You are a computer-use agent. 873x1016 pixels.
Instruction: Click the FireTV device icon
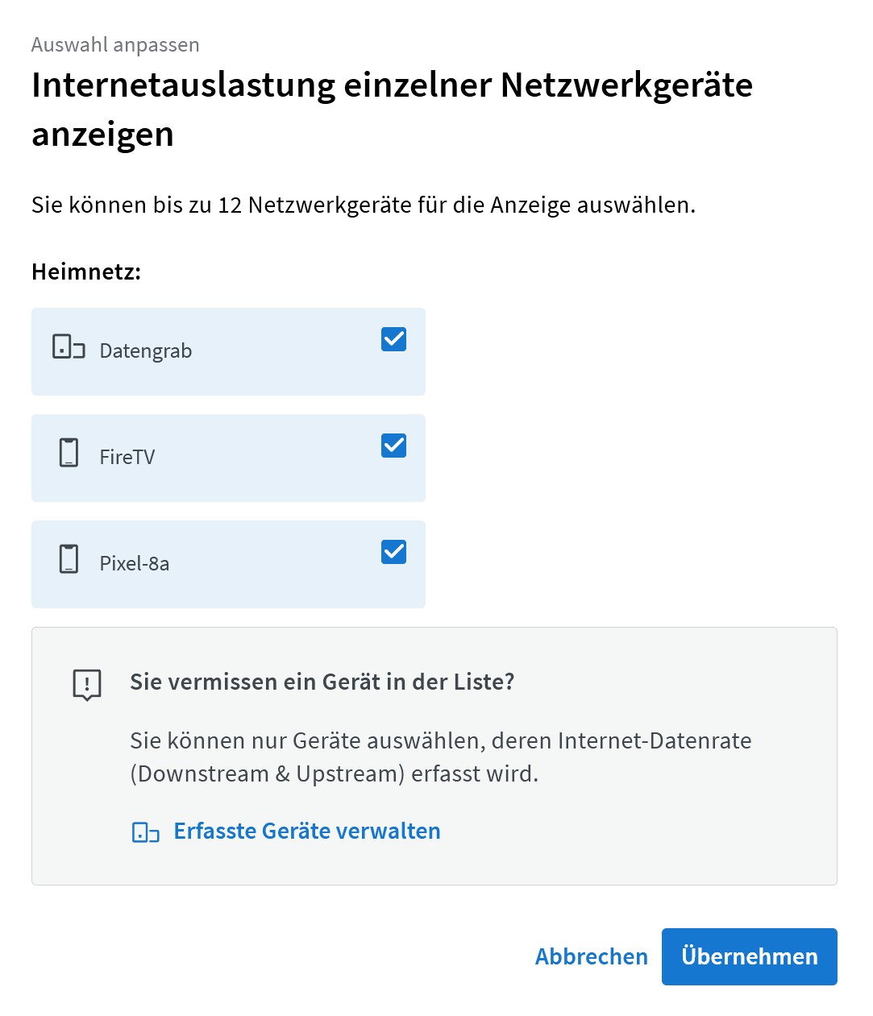69,453
